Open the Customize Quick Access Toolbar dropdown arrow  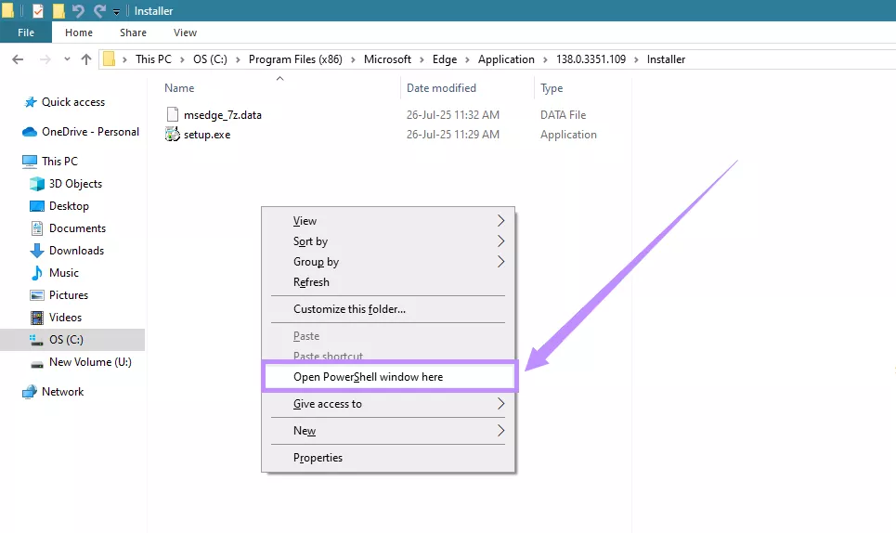pos(116,11)
